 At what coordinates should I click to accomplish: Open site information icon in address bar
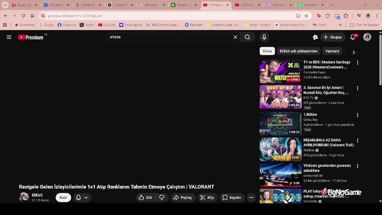[x=43, y=16]
